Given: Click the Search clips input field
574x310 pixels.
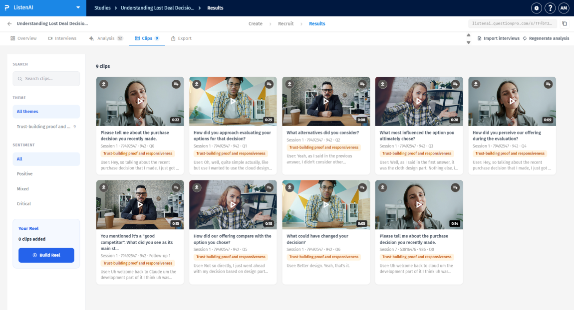Looking at the screenshot, I should coord(46,79).
